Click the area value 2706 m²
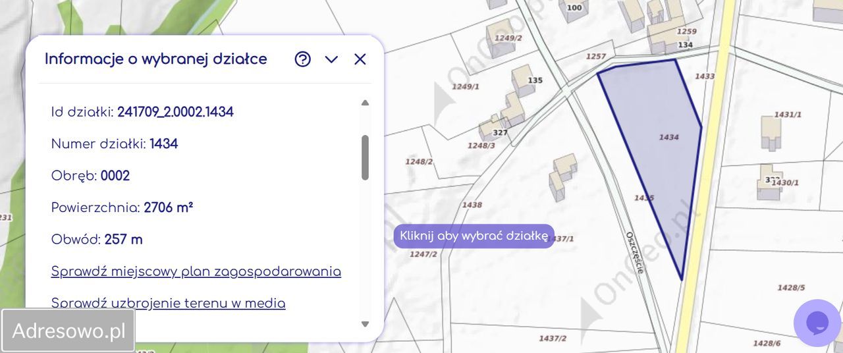Viewport: 843px width, 353px height. pos(168,207)
